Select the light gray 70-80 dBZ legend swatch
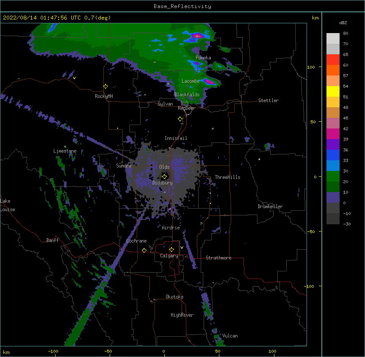 point(333,39)
